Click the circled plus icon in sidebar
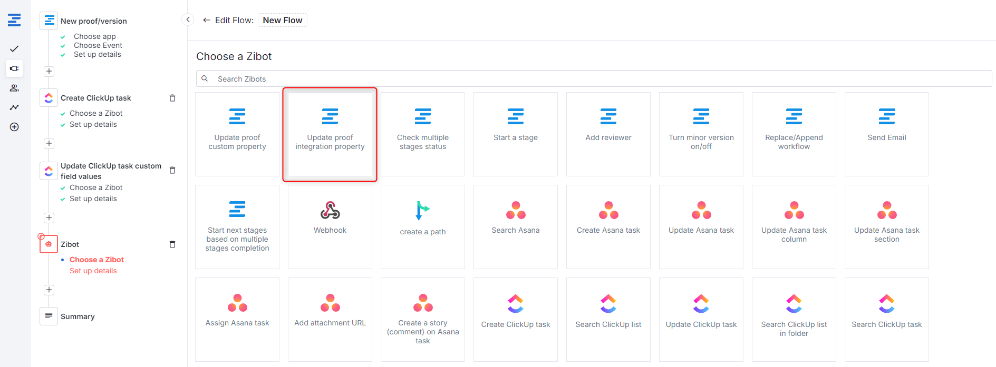Viewport: 996px width, 367px height. (x=14, y=127)
